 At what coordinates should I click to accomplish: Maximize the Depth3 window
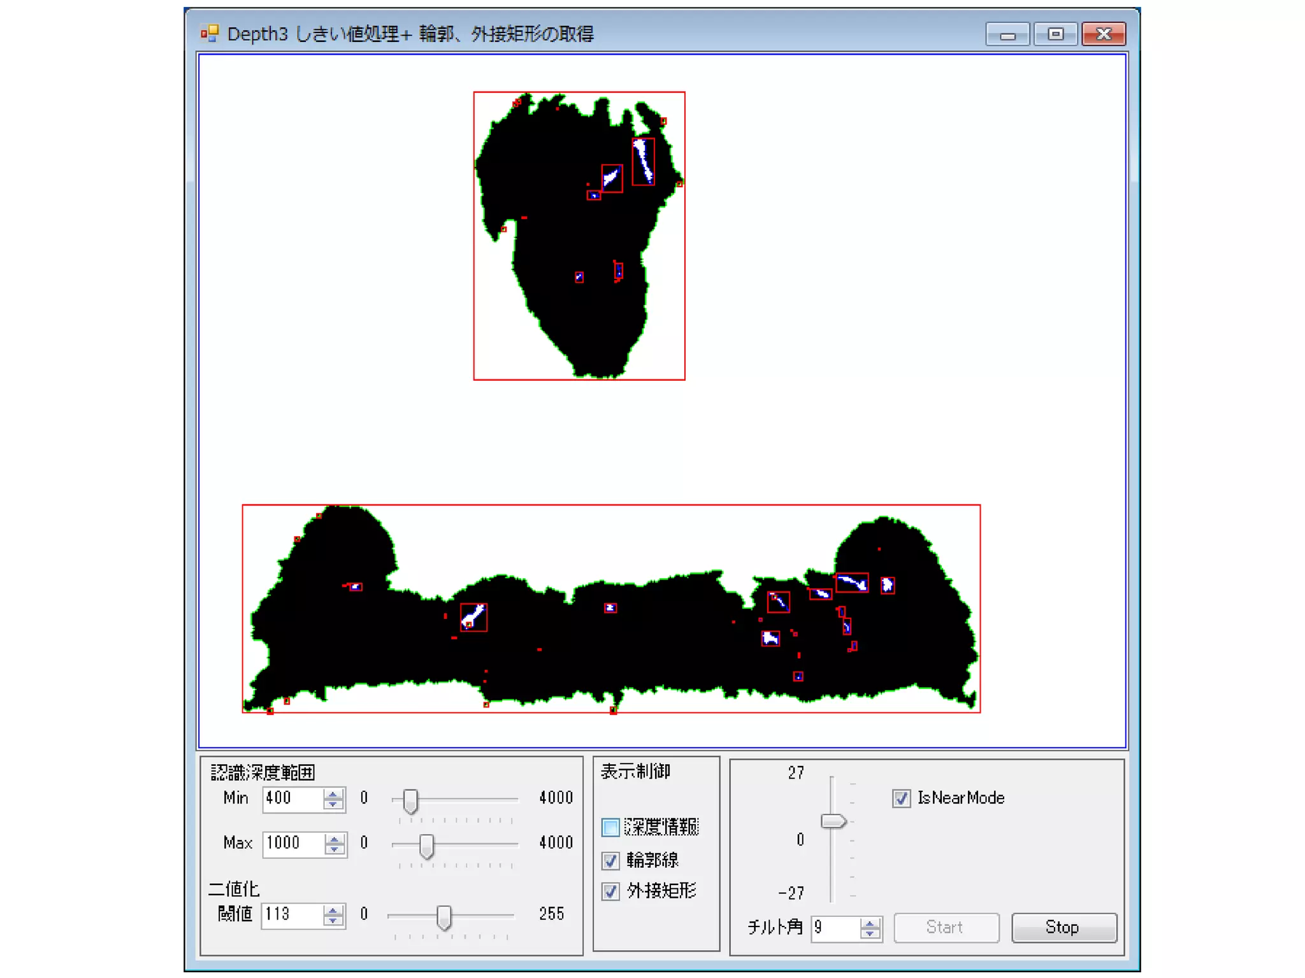(1055, 34)
